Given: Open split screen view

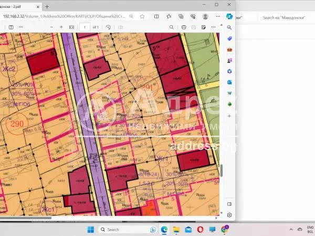Looking at the screenshot, I should pyautogui.click(x=156, y=16).
